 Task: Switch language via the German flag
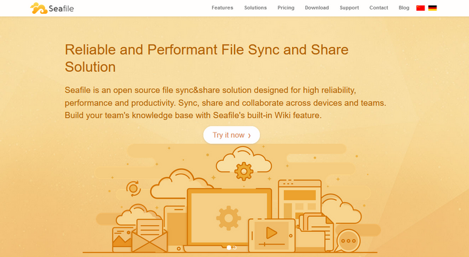pos(433,8)
